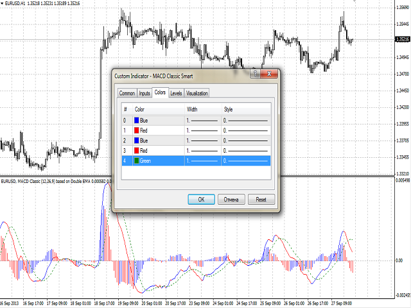Switch to the Common tab
The height and width of the screenshot is (308, 411).
127,93
